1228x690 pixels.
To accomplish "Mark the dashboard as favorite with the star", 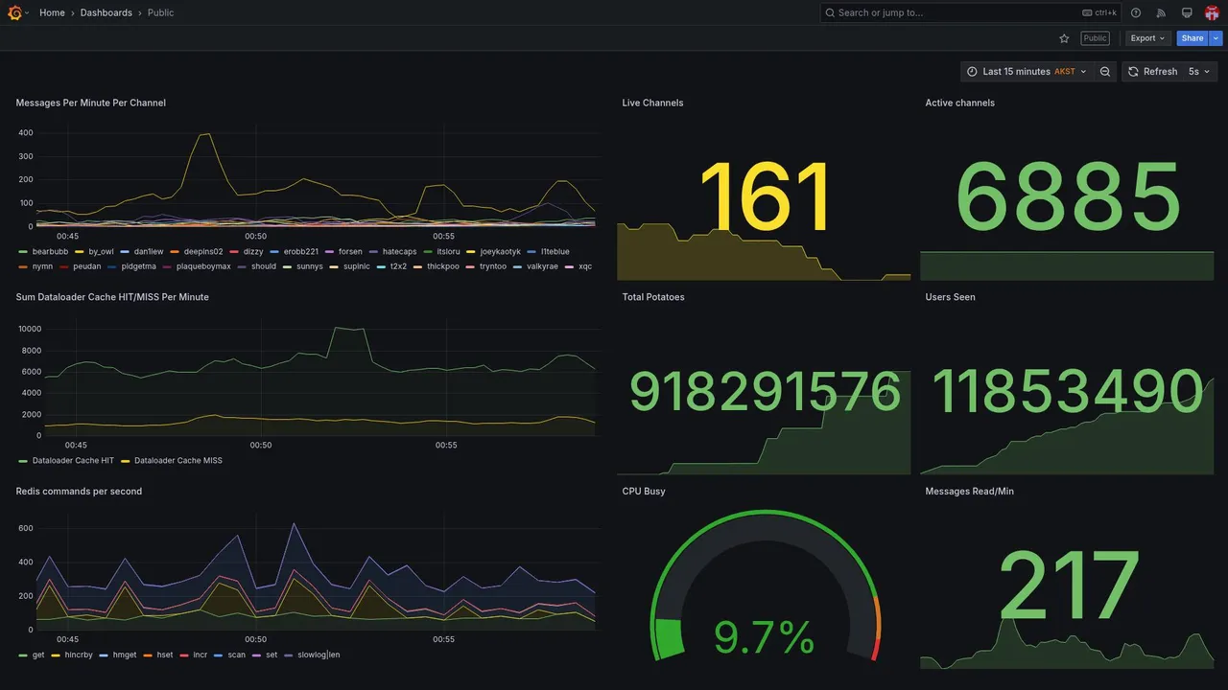I will 1064,38.
